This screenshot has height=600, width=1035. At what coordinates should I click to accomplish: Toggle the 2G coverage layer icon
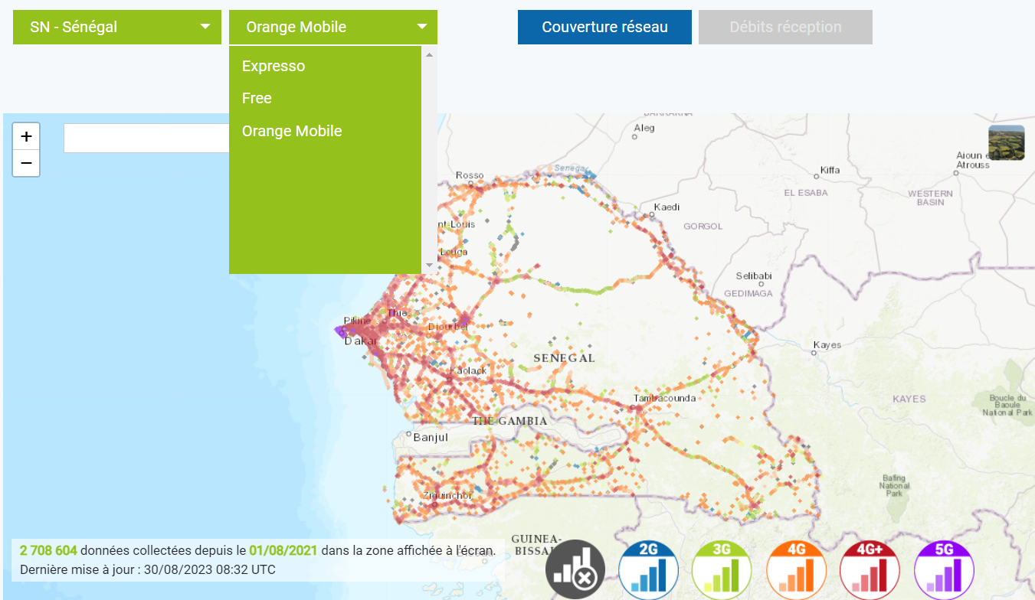click(648, 570)
